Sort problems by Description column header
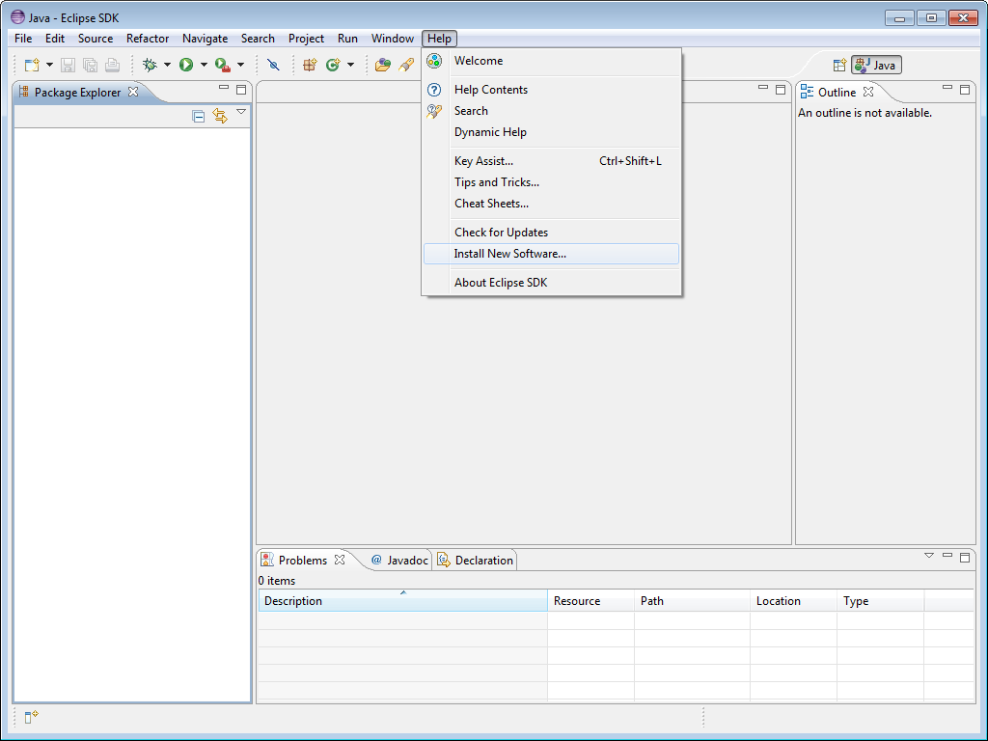 pos(401,601)
